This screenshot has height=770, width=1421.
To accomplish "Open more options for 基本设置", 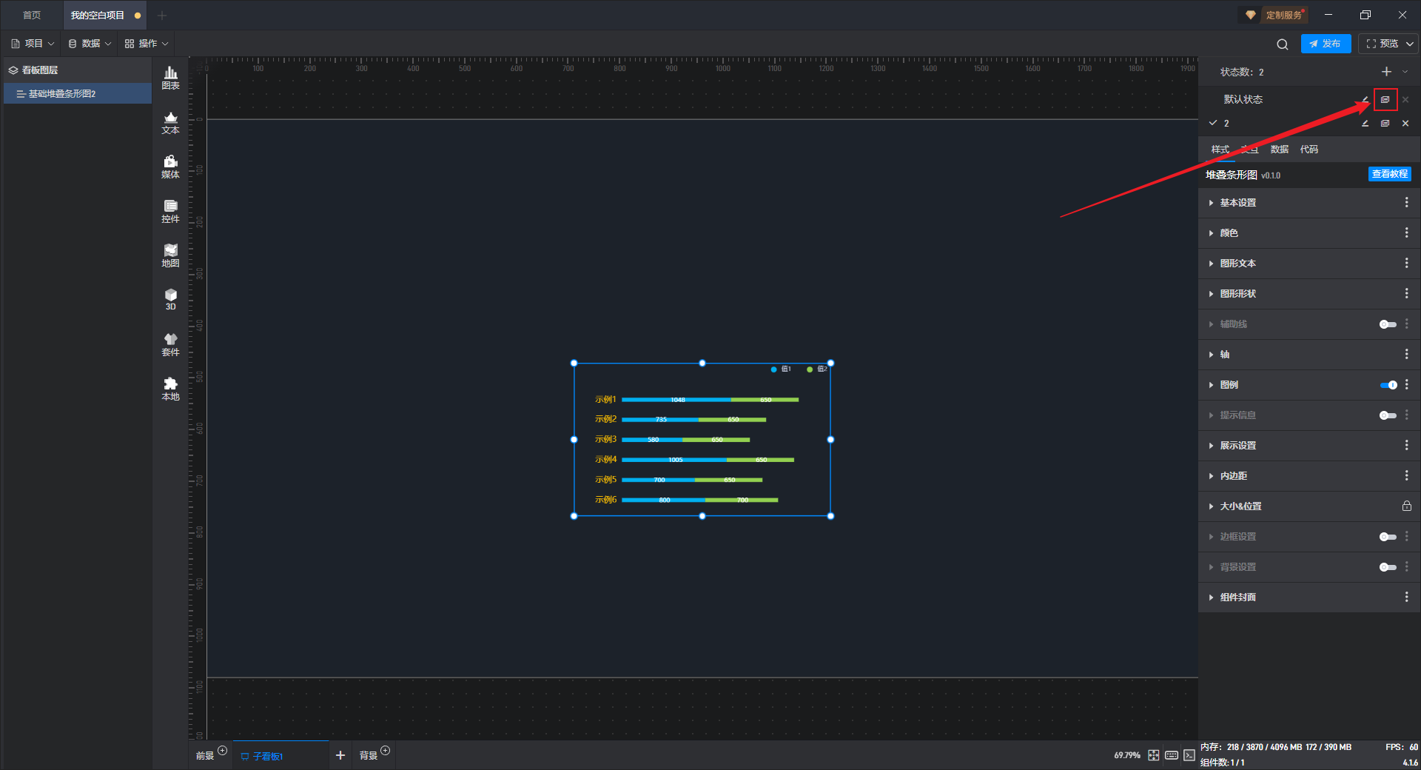I will pyautogui.click(x=1406, y=202).
